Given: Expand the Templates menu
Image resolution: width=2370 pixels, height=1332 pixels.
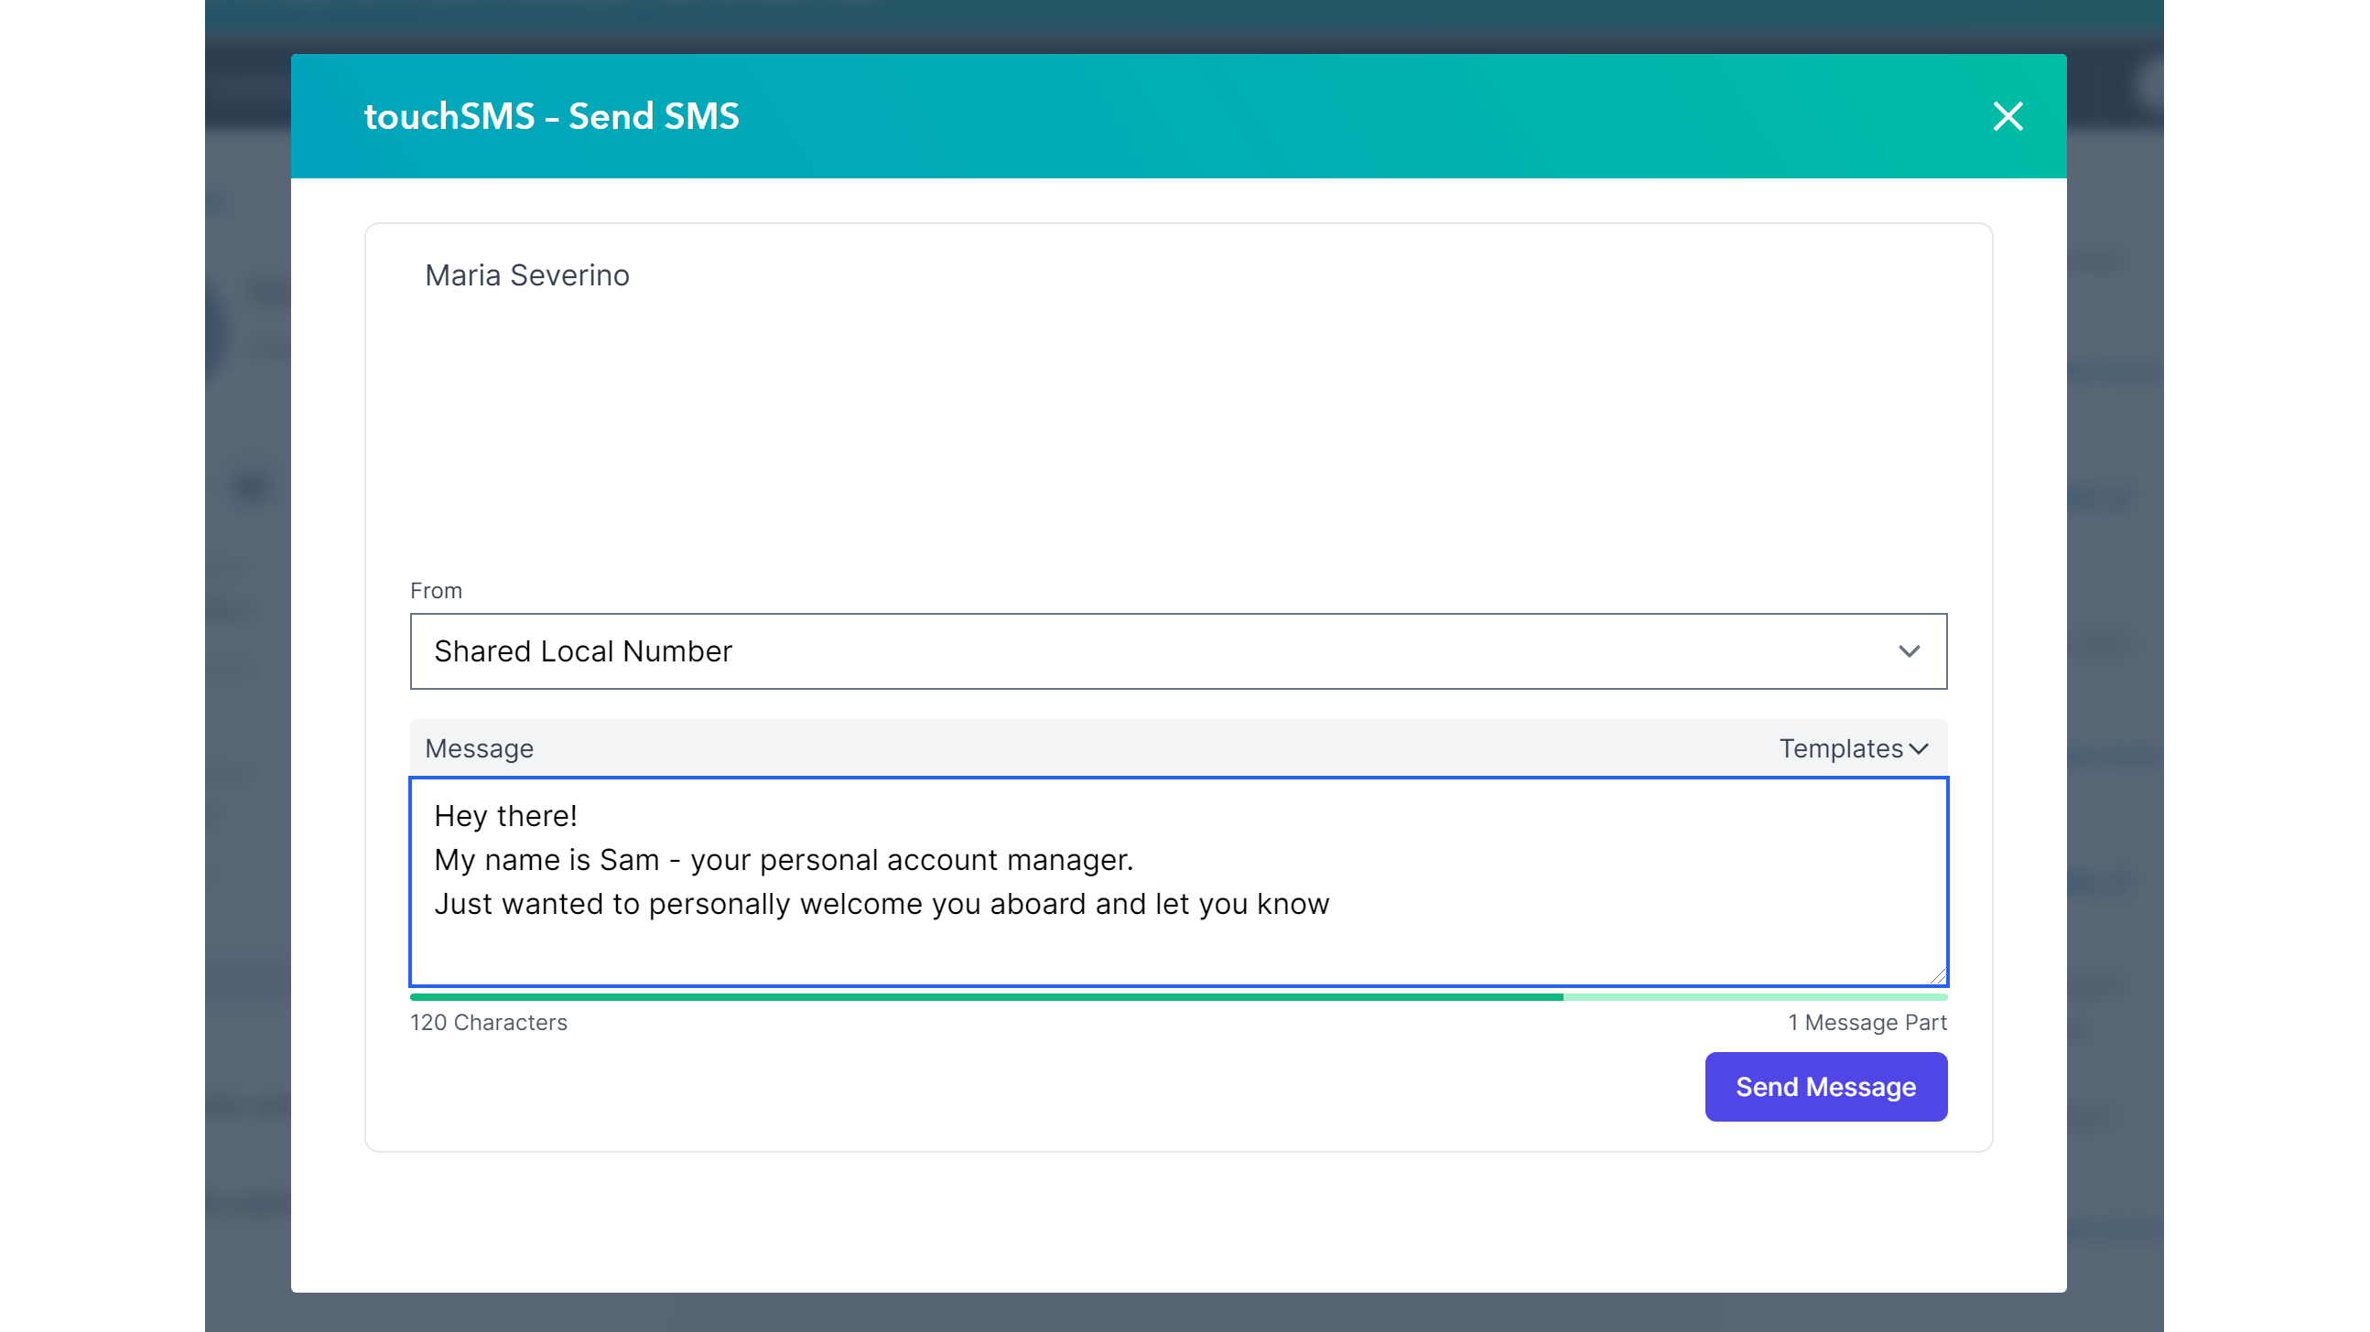Looking at the screenshot, I should [1852, 748].
